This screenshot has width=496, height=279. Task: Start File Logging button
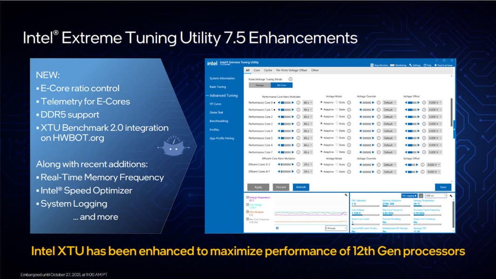(409, 196)
